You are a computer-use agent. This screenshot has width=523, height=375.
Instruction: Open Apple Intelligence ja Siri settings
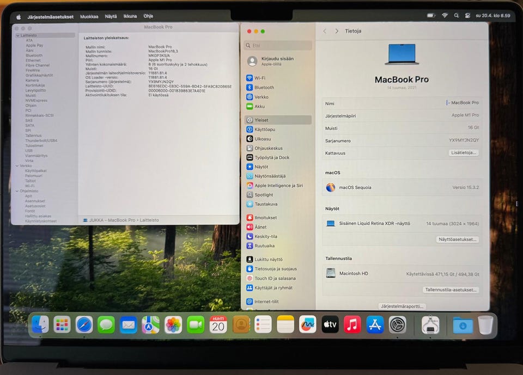(x=278, y=186)
